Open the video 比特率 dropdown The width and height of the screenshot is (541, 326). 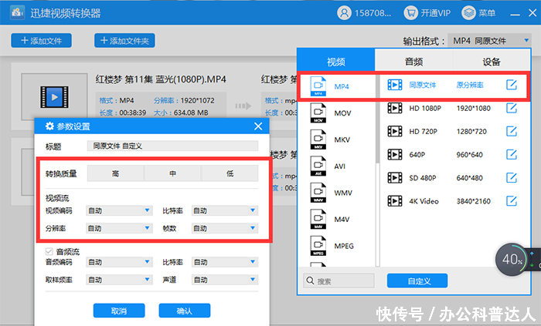225,210
